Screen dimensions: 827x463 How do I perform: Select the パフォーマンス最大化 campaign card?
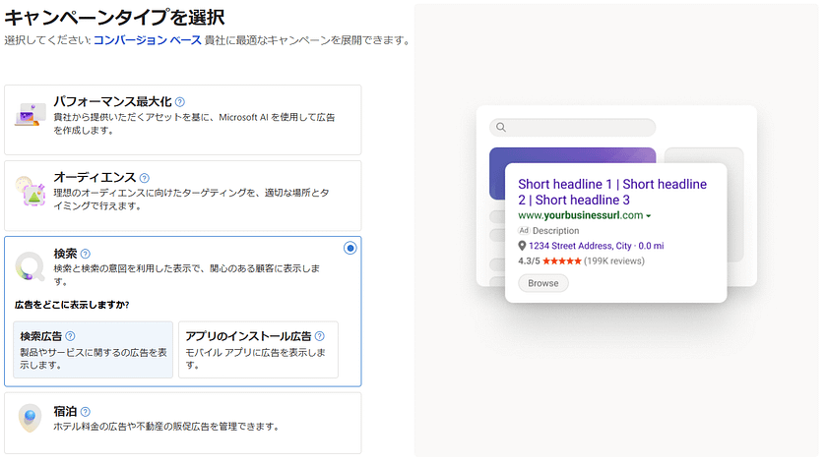(x=182, y=119)
